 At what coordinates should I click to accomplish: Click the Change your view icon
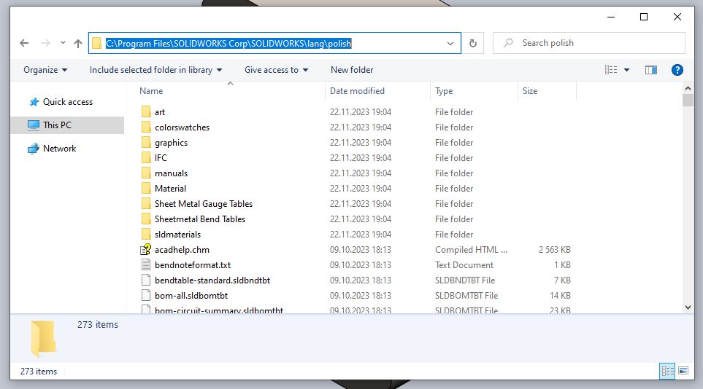pyautogui.click(x=610, y=70)
